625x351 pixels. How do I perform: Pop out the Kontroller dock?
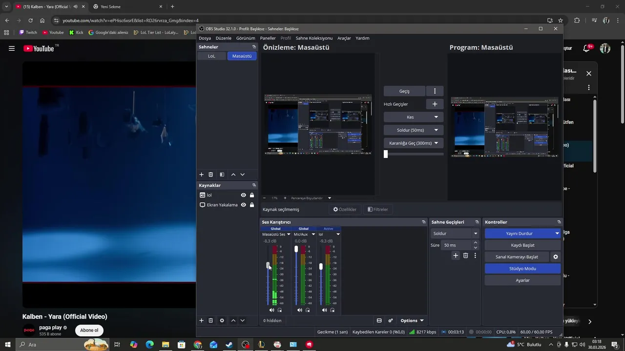pos(559,222)
